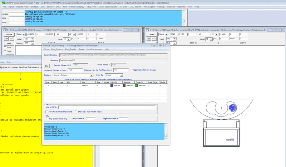Click the green track col swatch
Screen dimensions: 286x167
coord(136,86)
